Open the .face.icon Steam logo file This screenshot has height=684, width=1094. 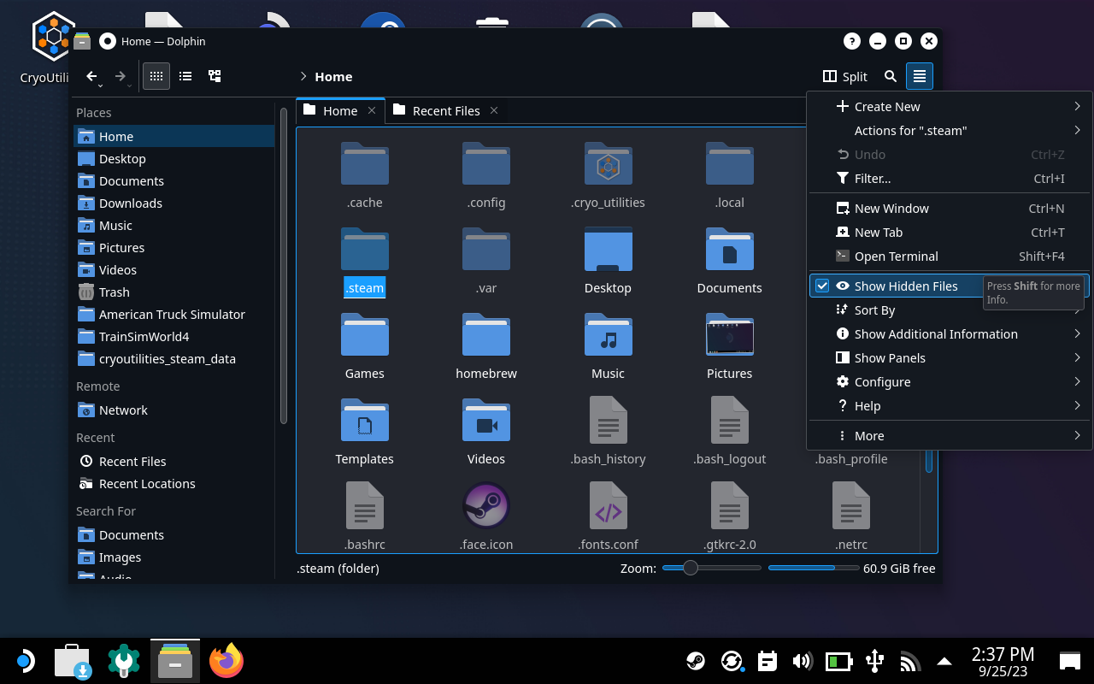pos(486,506)
